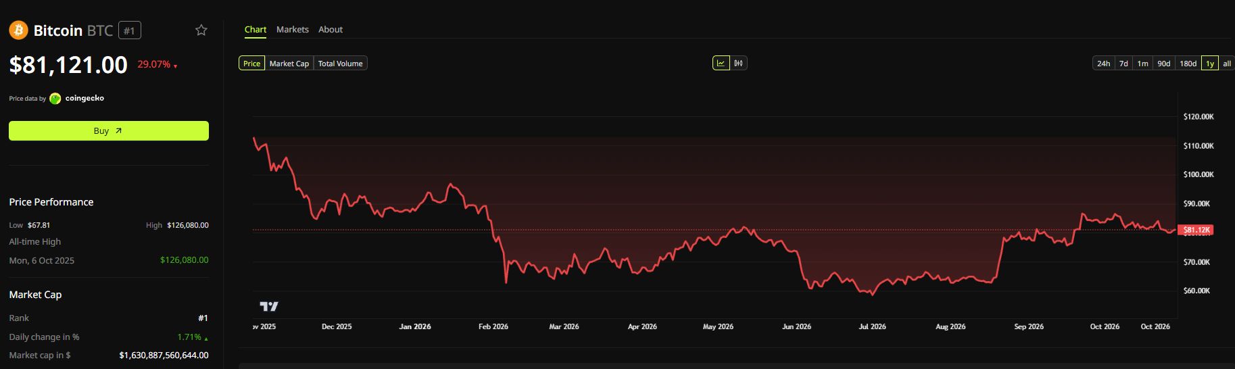Set chart range to 90d
Image resolution: width=1235 pixels, height=369 pixels.
(x=1163, y=64)
